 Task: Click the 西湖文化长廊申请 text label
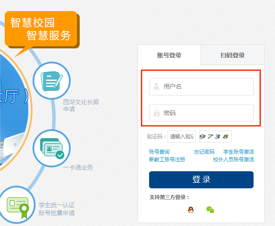point(81,105)
